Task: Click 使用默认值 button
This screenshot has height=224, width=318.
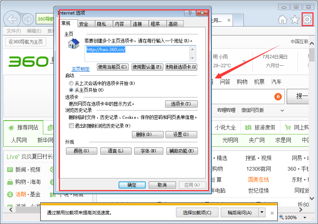Action: (147, 67)
